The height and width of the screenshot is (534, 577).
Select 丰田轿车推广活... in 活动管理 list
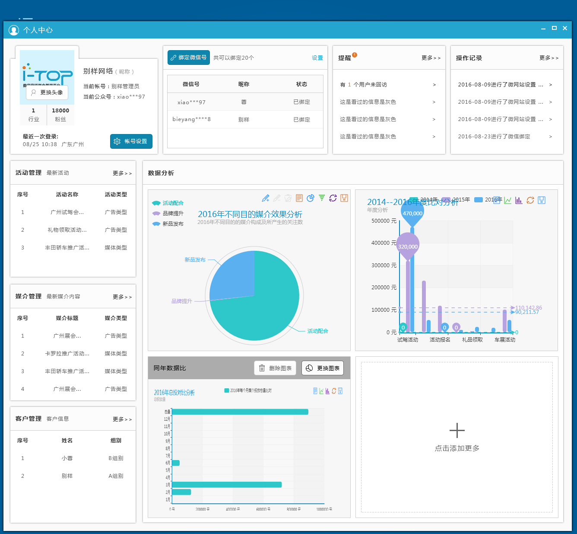67,248
